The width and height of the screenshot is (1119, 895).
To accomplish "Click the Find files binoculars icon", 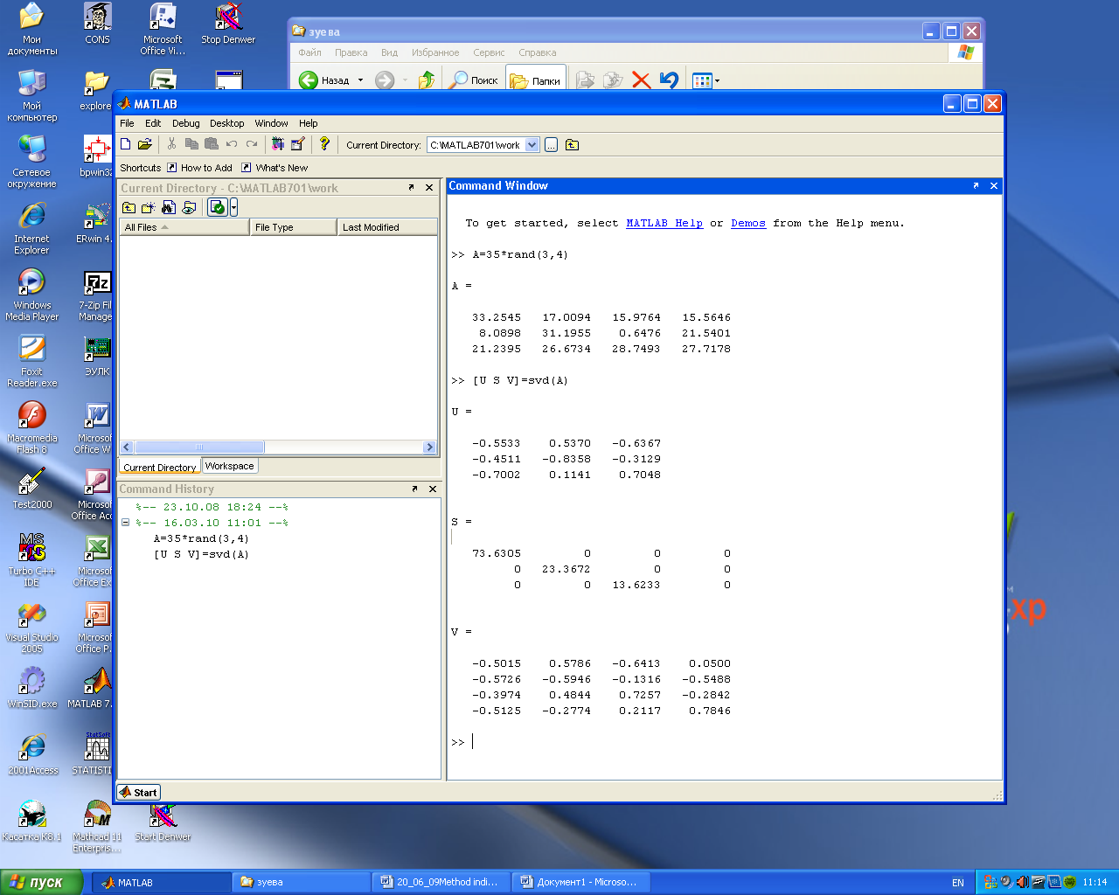I will point(169,207).
